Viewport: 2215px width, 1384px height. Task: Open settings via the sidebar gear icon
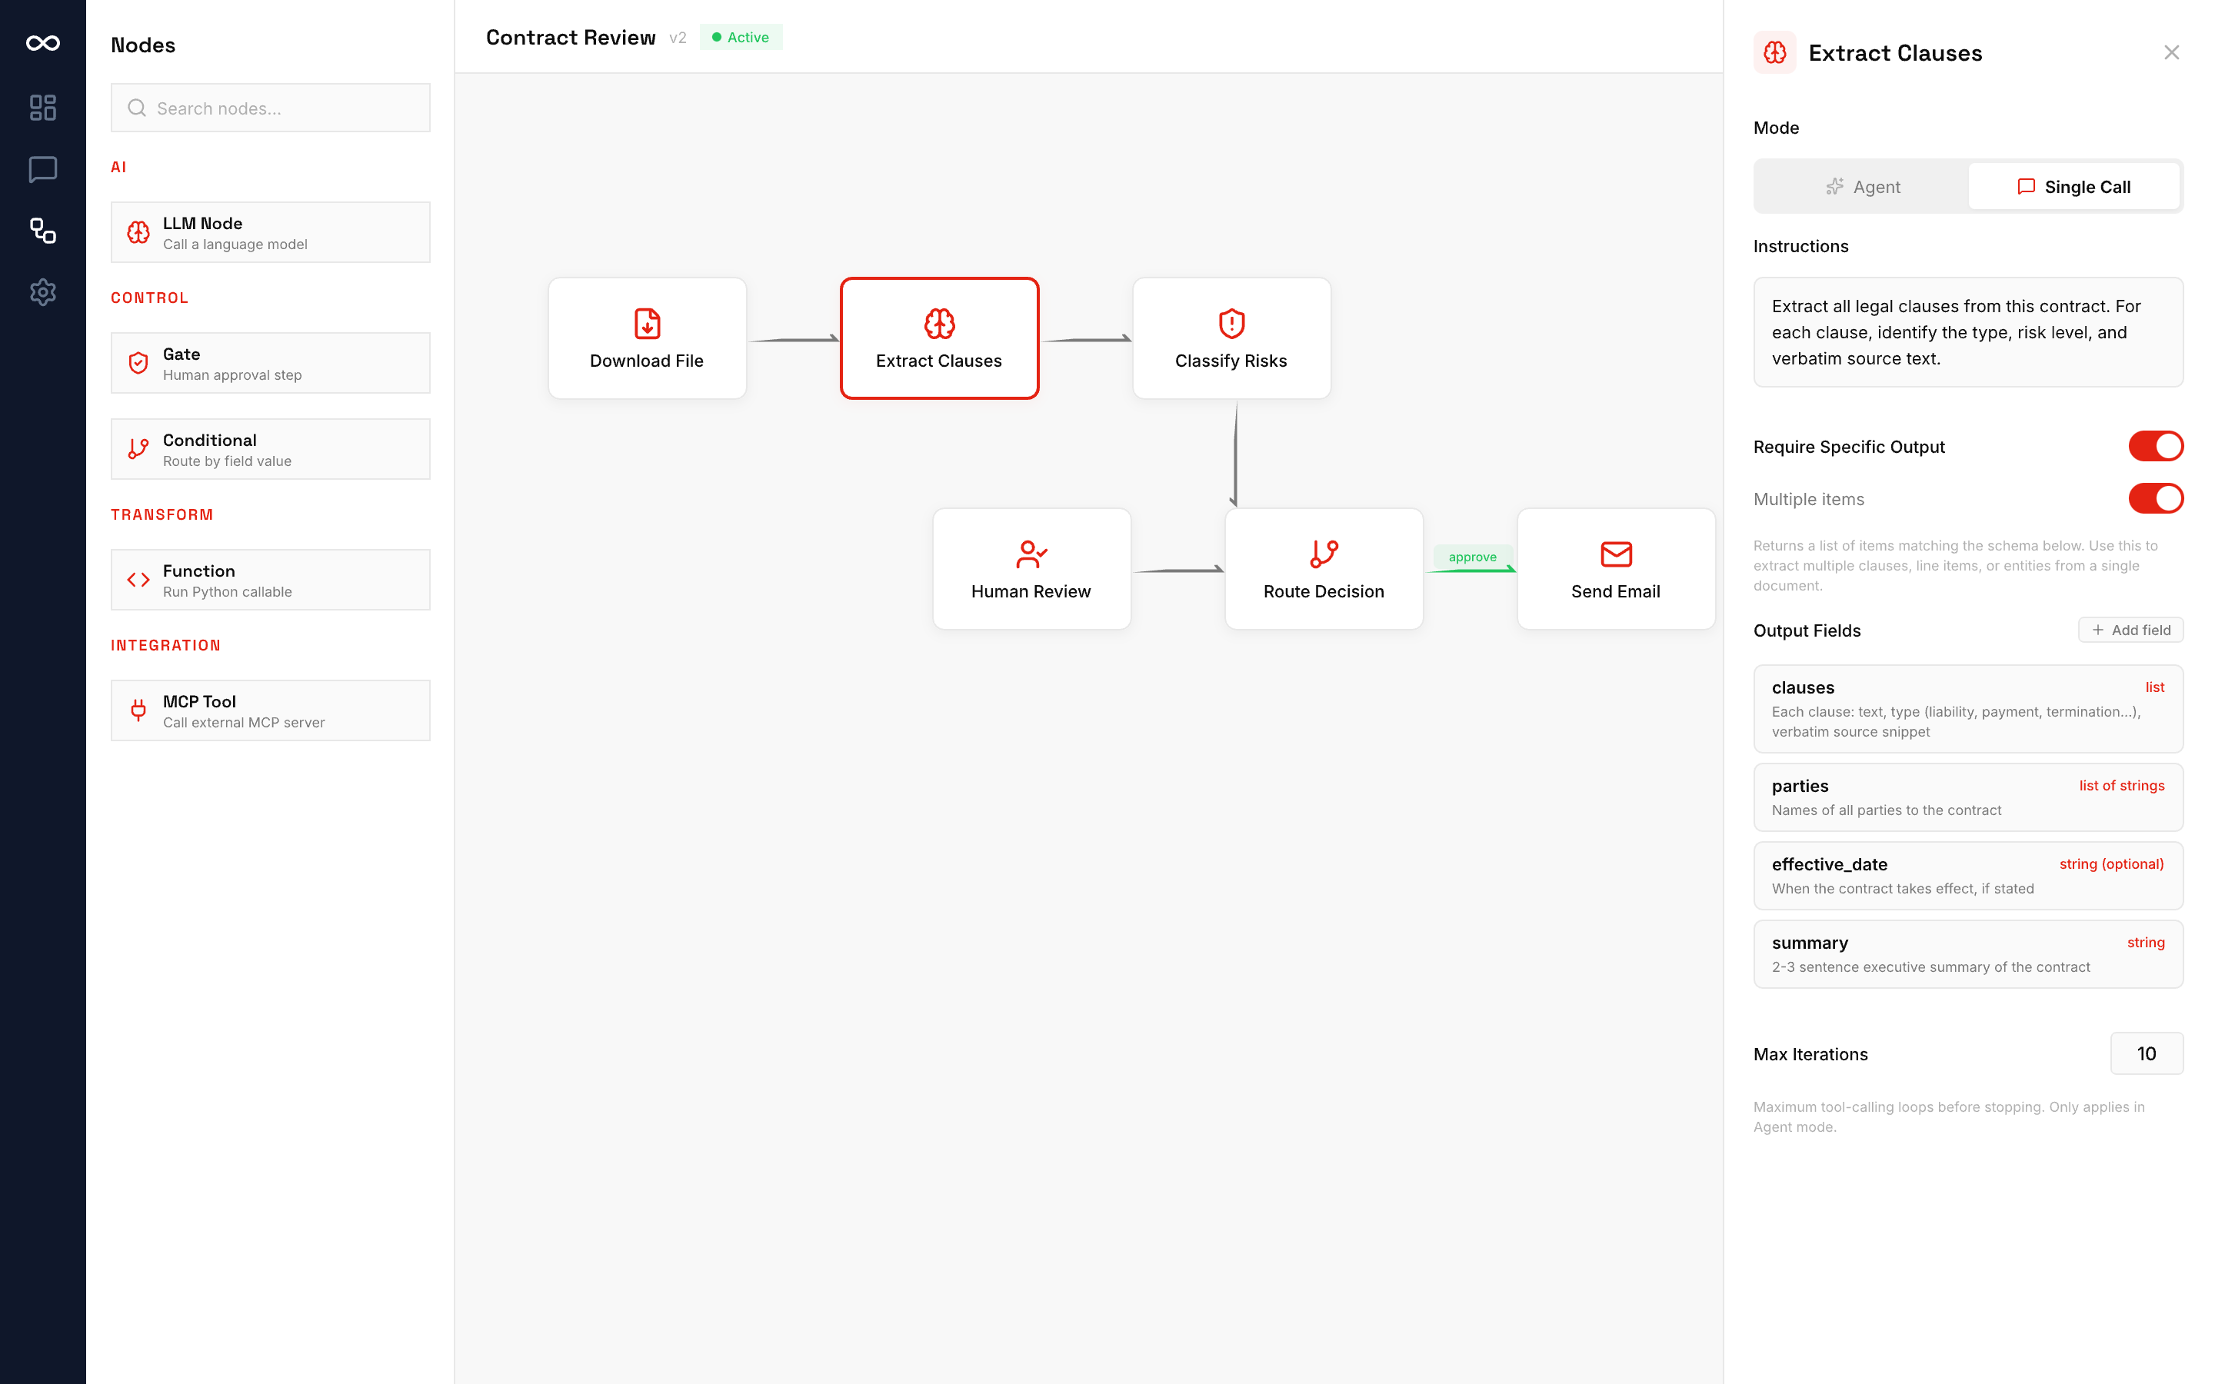43,292
